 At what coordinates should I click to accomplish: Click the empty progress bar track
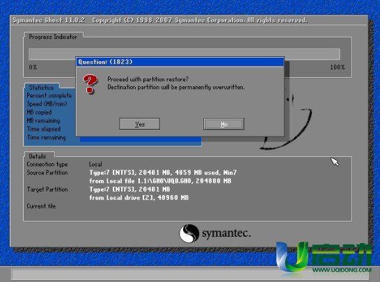(184, 54)
